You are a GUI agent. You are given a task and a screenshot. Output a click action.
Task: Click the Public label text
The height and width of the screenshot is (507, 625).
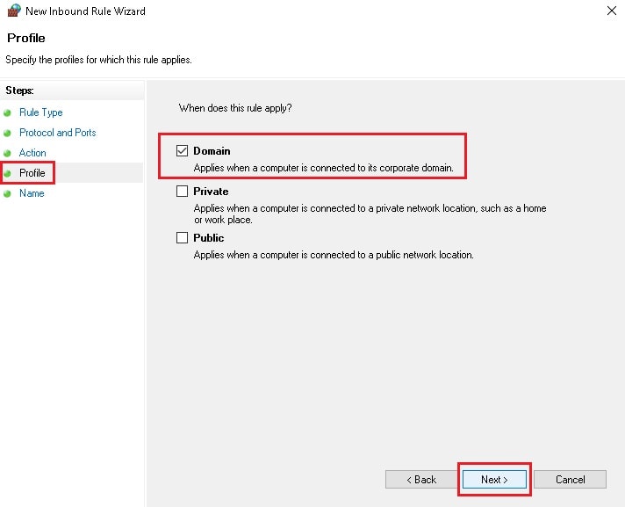(x=208, y=238)
